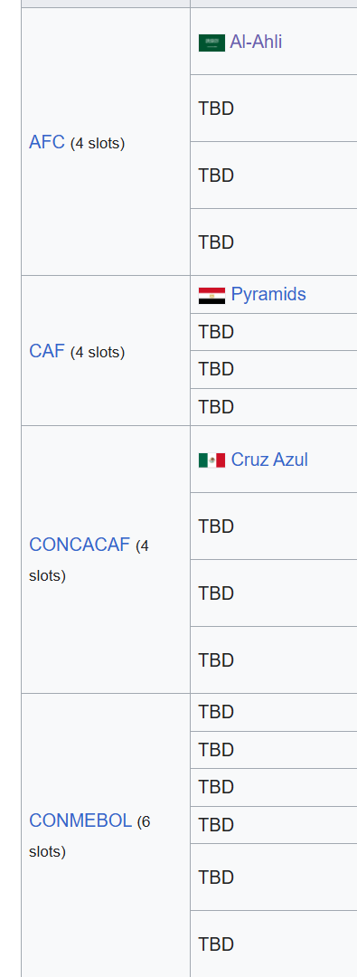Select the TBD cell directly below Pyramids
The width and height of the screenshot is (357, 977).
point(274,332)
